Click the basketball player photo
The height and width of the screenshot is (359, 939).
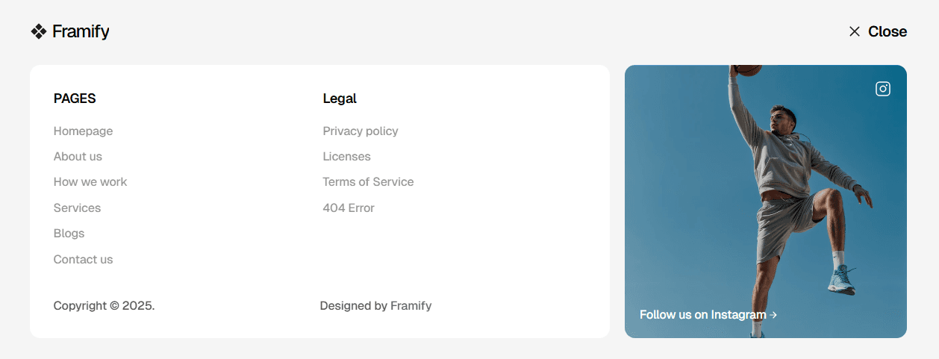pyautogui.click(x=766, y=202)
